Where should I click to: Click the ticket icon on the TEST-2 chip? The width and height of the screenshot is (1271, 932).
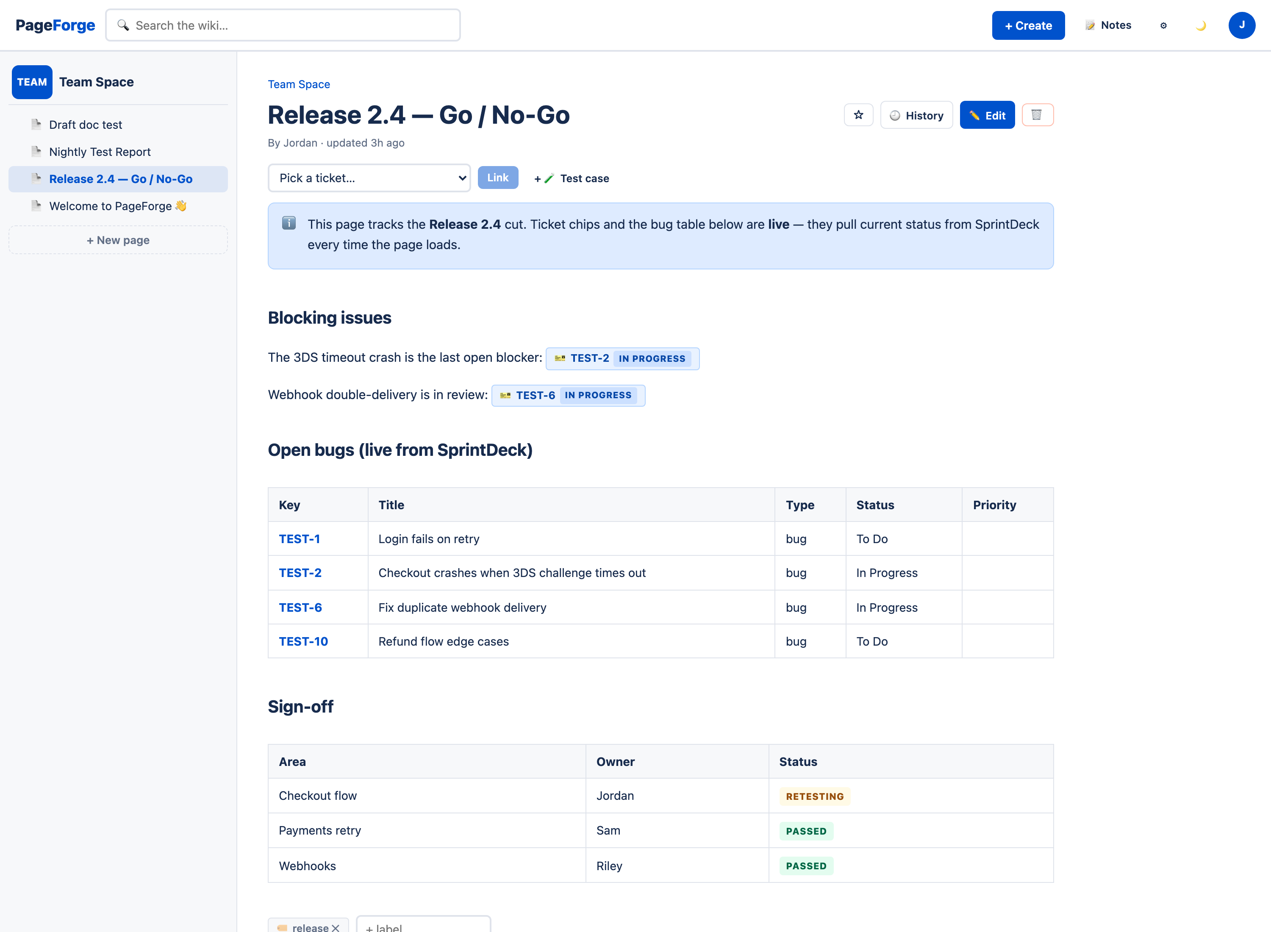coord(560,358)
